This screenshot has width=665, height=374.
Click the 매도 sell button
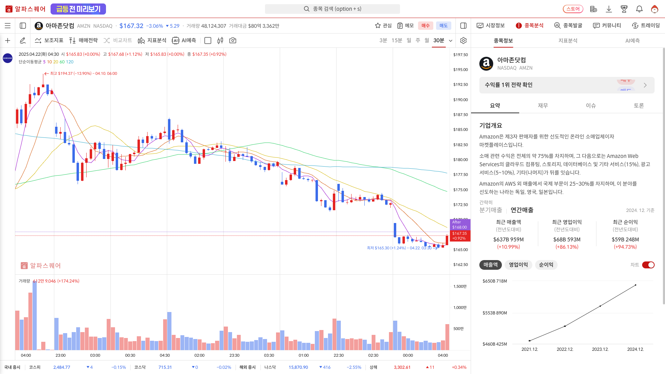point(444,26)
